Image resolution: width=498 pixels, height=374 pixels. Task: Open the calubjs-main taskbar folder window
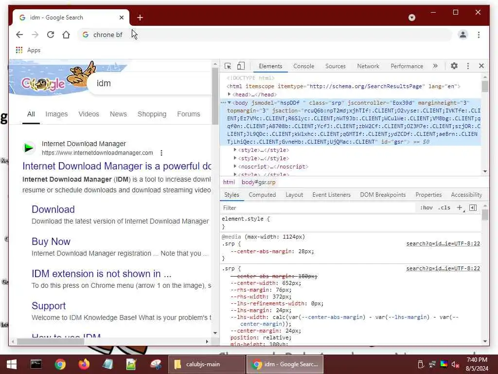206,364
